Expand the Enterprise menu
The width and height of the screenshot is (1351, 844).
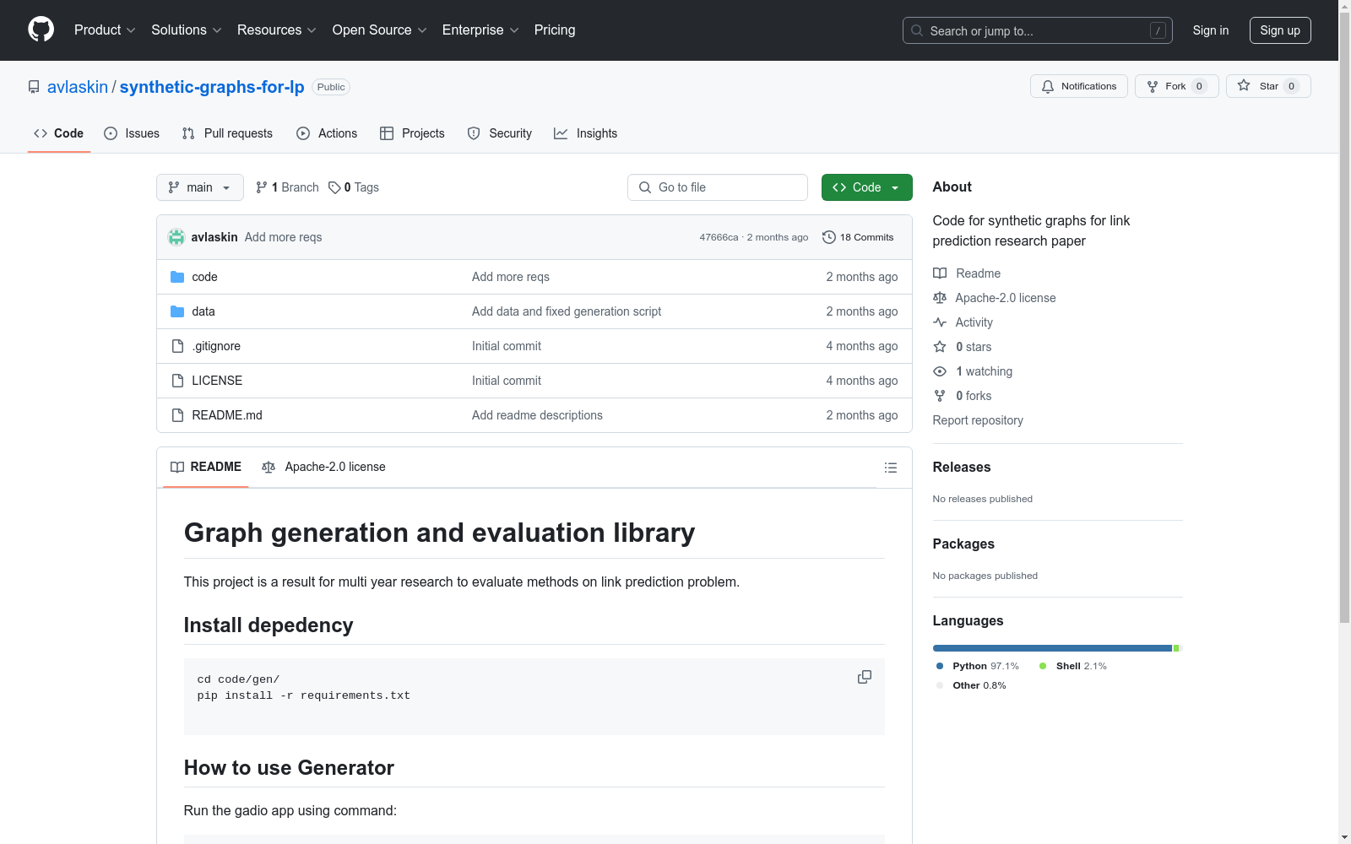point(480,30)
